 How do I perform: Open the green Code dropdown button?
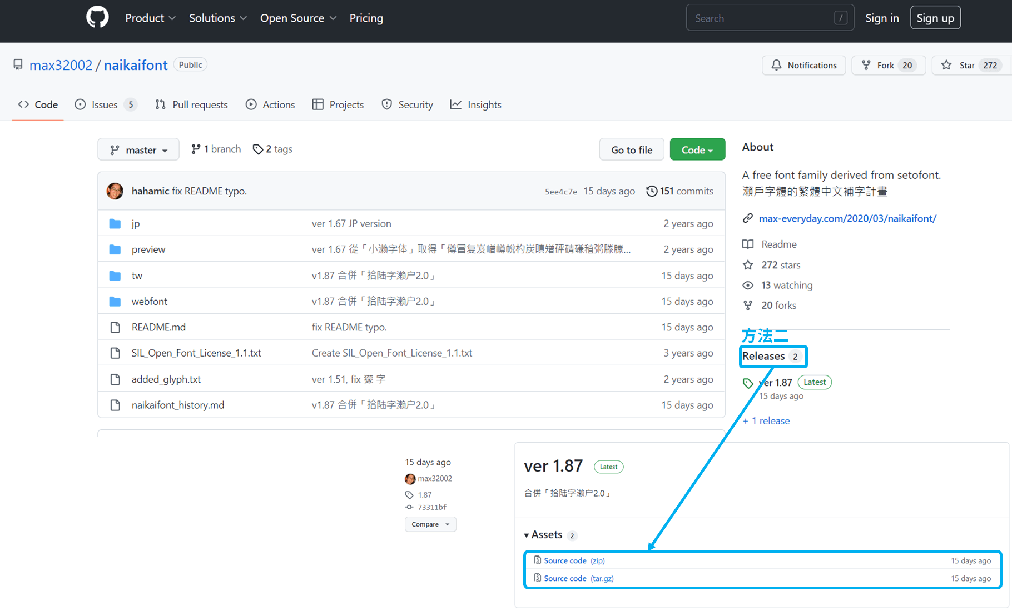click(697, 149)
